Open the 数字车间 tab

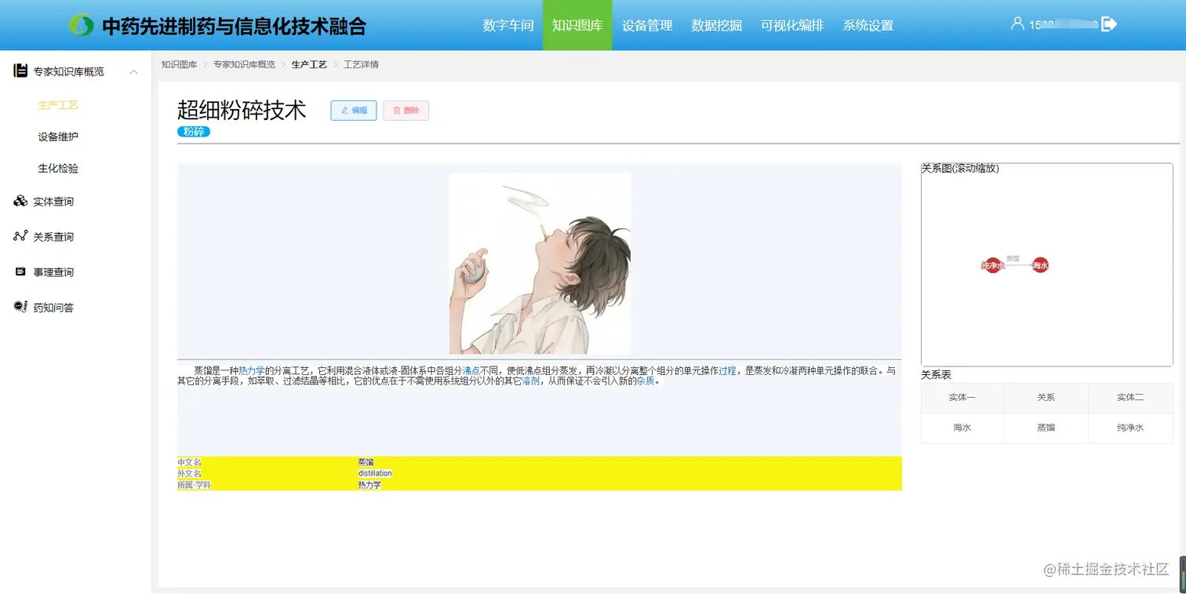(x=508, y=25)
